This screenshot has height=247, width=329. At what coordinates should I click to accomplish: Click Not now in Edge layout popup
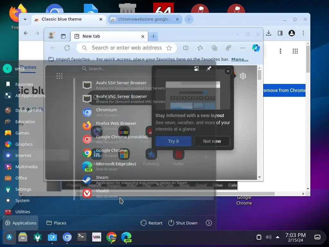click(212, 141)
